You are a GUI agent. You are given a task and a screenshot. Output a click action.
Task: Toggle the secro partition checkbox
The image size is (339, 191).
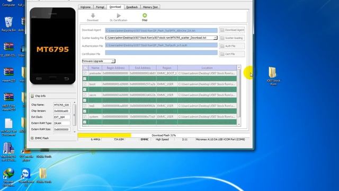85,95
